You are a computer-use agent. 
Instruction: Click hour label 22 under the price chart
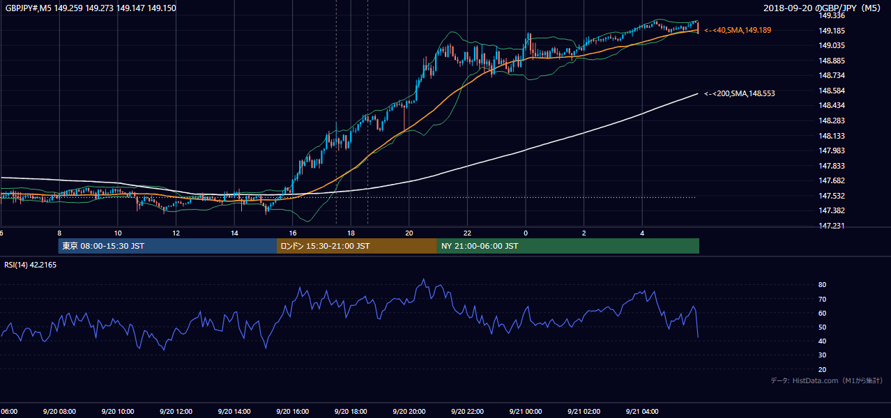467,233
